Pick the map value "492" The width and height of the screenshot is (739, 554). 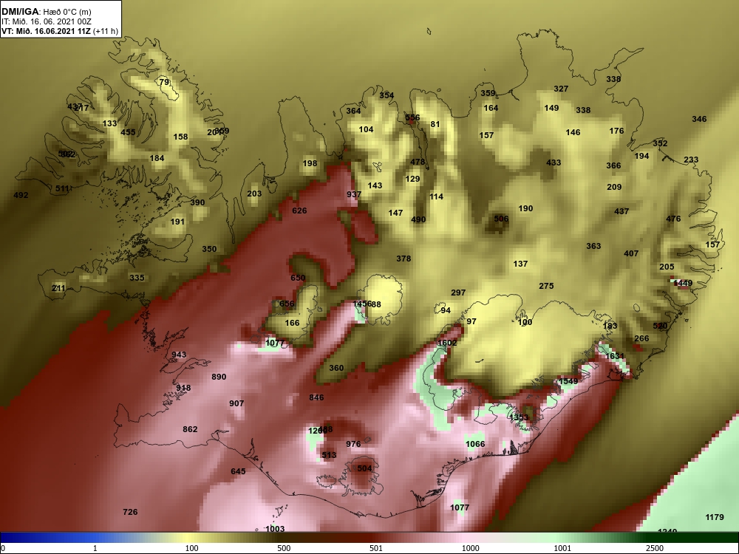[x=21, y=195]
